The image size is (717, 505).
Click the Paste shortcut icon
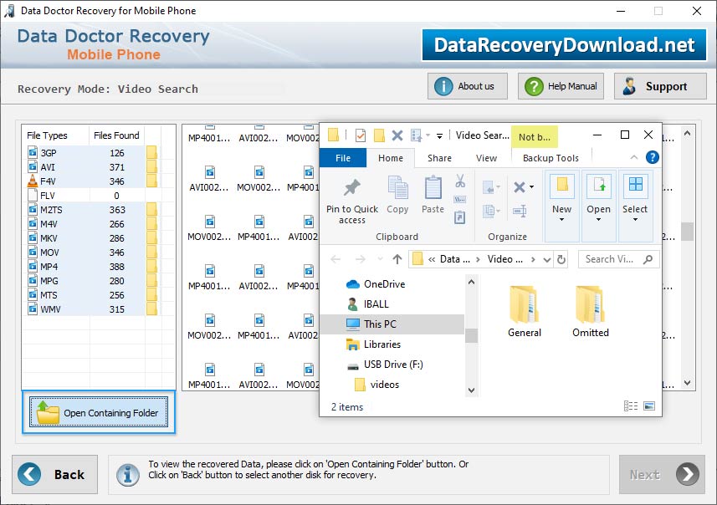[460, 217]
